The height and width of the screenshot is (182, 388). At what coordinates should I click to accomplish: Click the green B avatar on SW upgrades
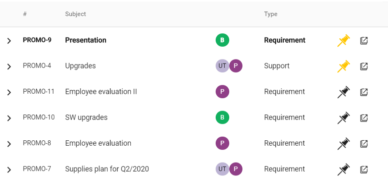coord(222,117)
